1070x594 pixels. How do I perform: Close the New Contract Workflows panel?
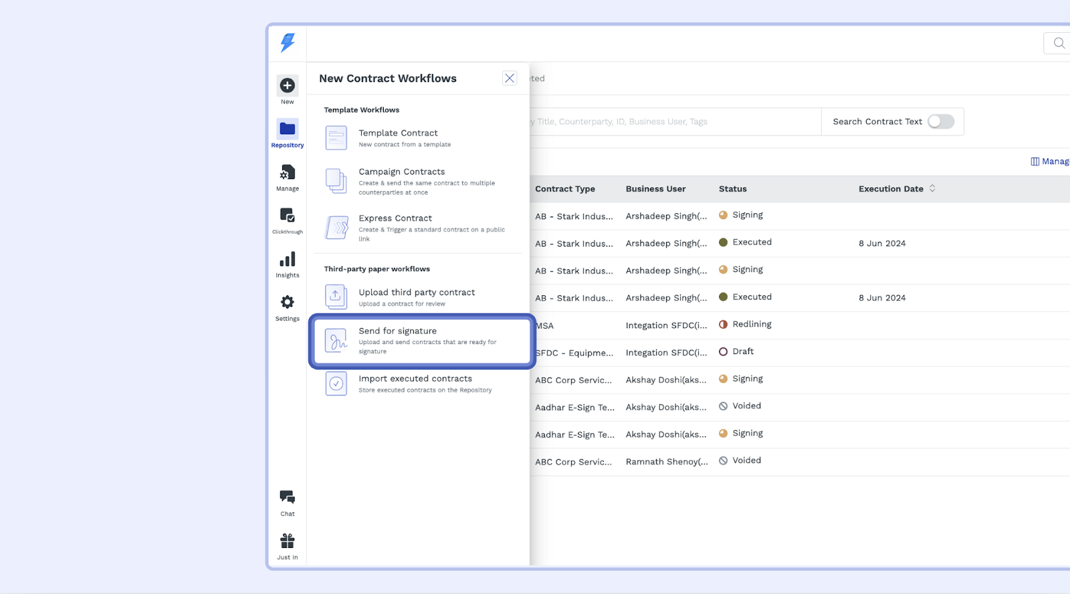point(510,78)
